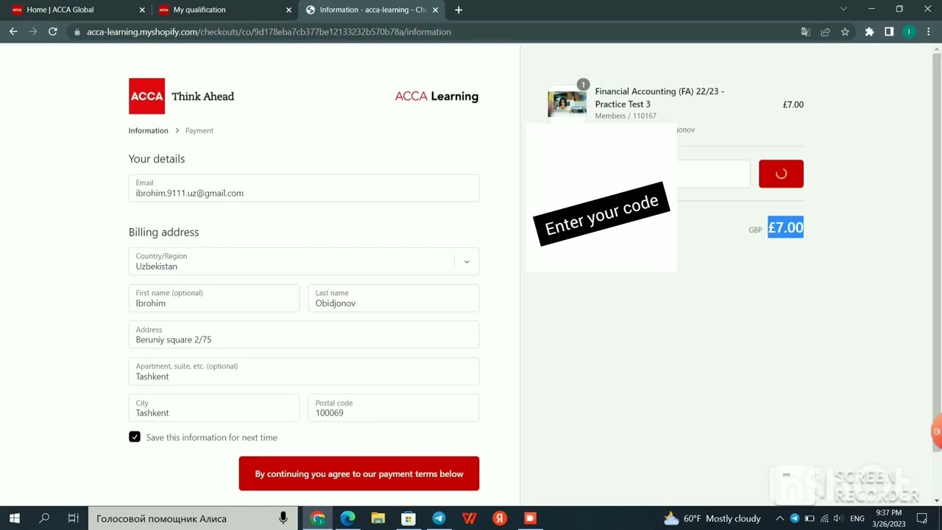942x530 pixels.
Task: Toggle the browser side panel icon
Action: coord(889,32)
